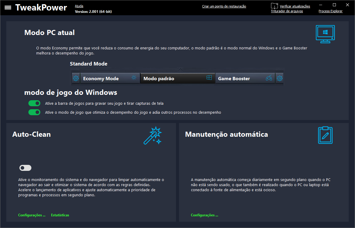Open Process Explorer link
Image resolution: width=355 pixels, height=228 pixels.
[x=330, y=11]
